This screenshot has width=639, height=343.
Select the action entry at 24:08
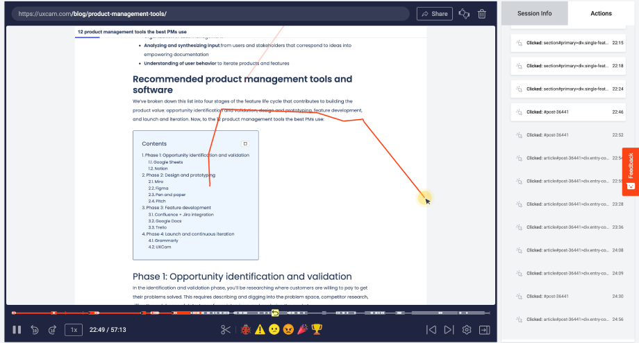pyautogui.click(x=568, y=250)
